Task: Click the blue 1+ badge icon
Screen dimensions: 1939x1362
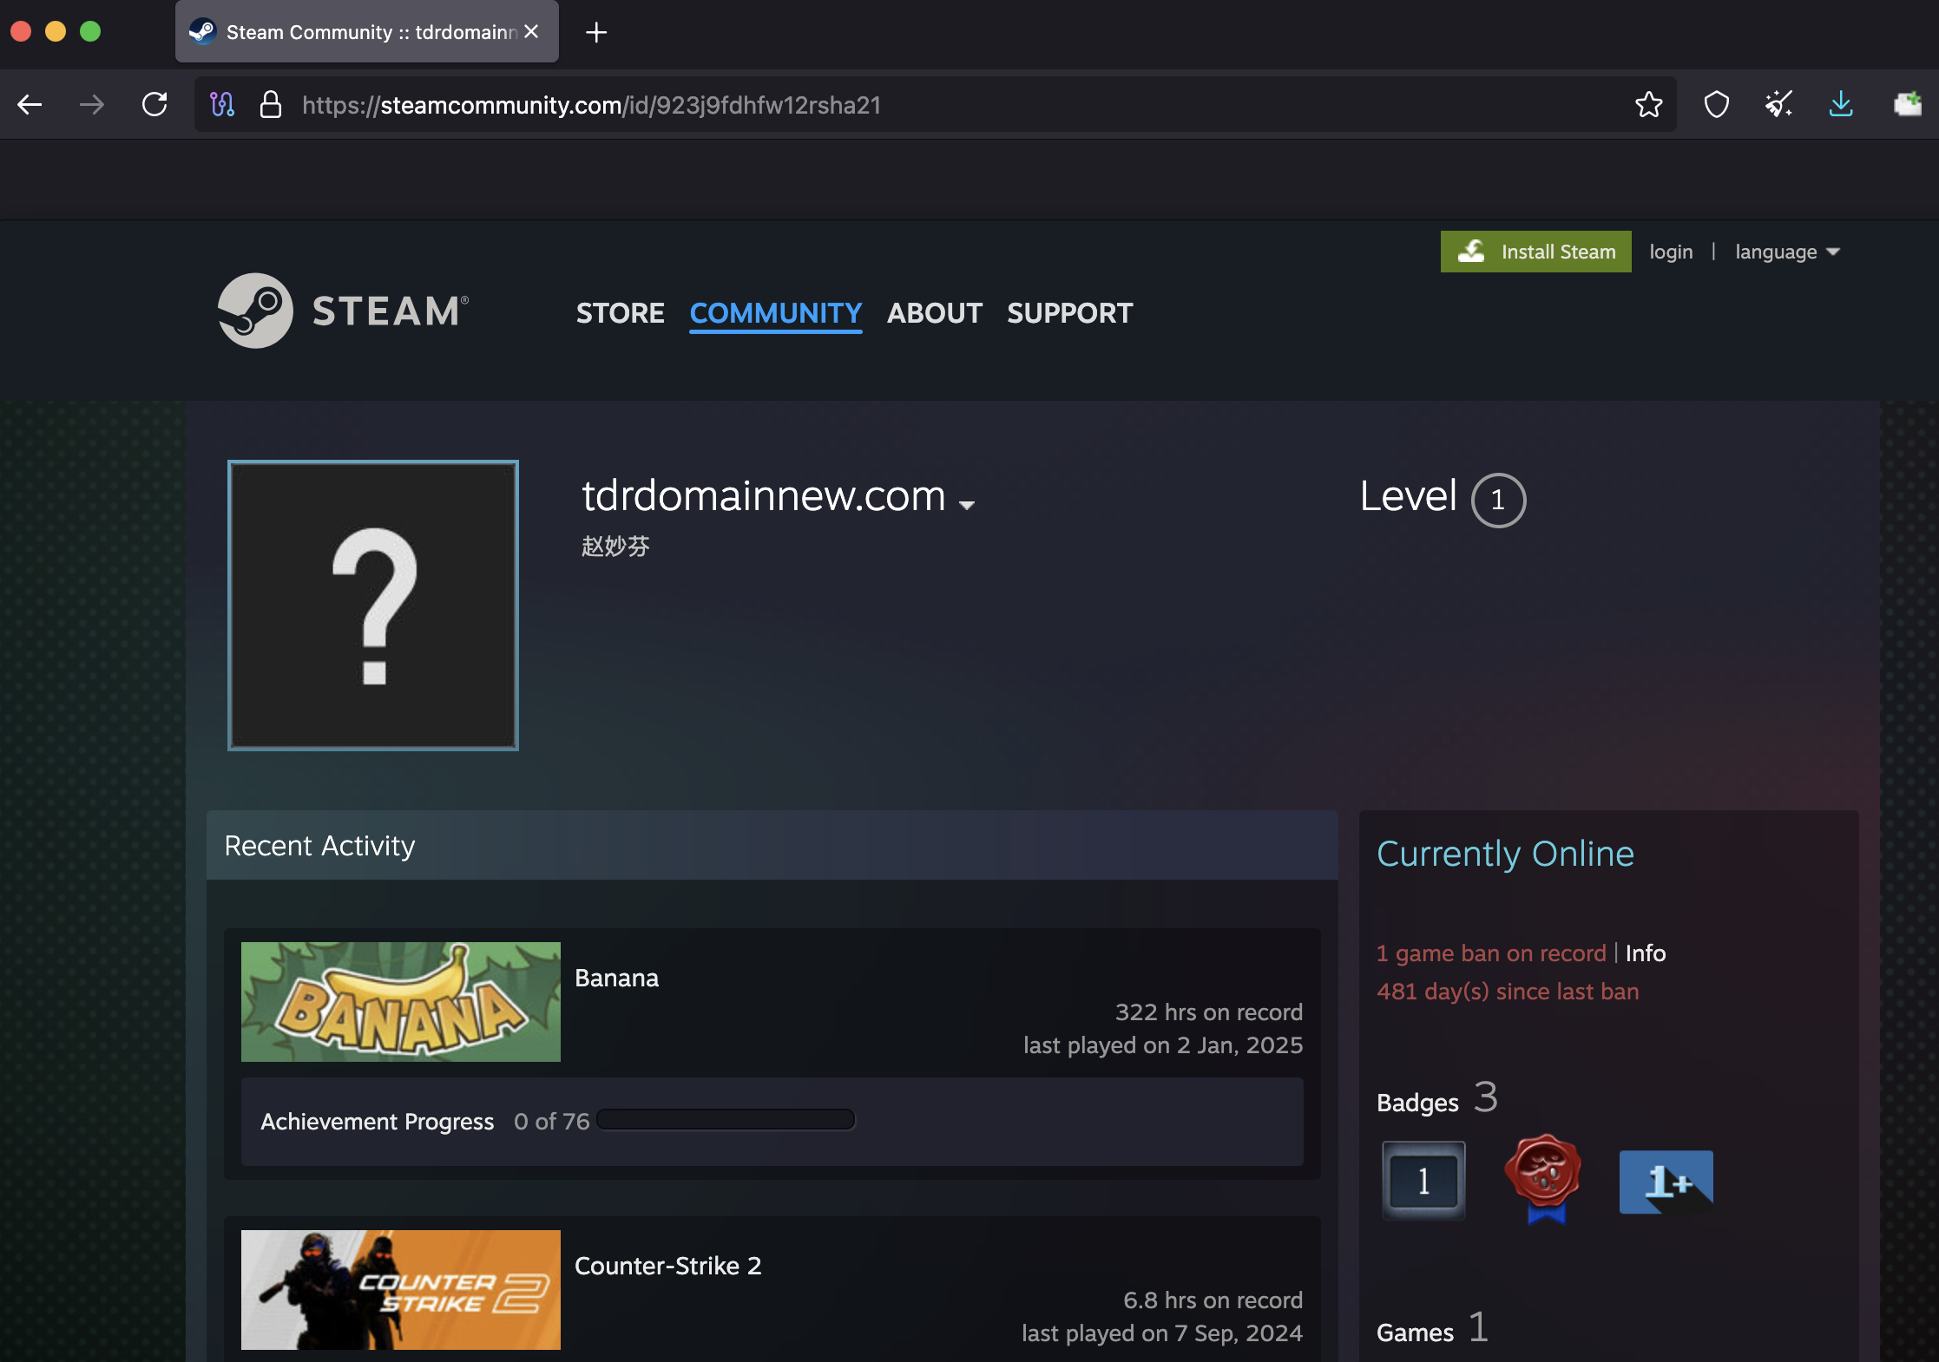Action: [1666, 1182]
